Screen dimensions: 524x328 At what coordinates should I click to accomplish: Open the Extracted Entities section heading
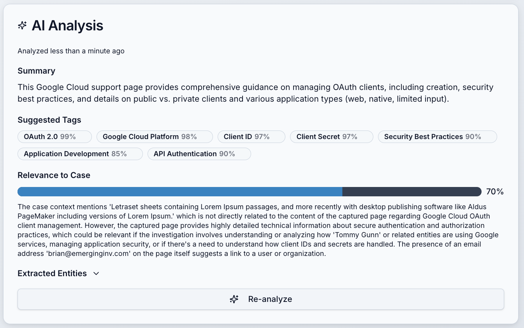pyautogui.click(x=52, y=273)
